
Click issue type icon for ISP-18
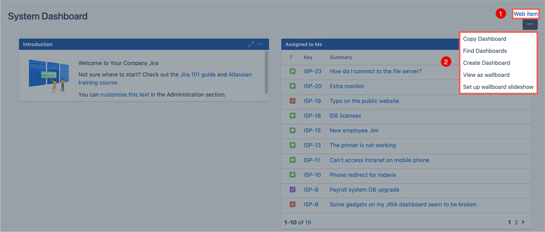click(x=293, y=116)
